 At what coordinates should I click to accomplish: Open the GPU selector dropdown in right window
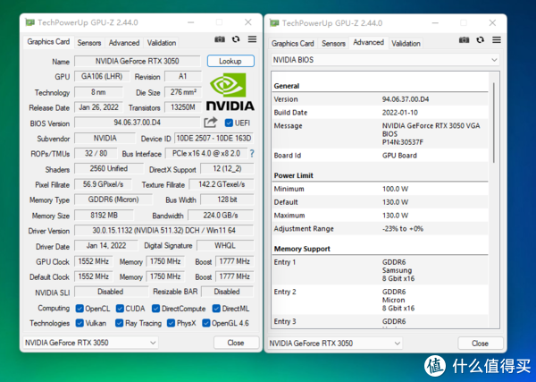[335, 344]
